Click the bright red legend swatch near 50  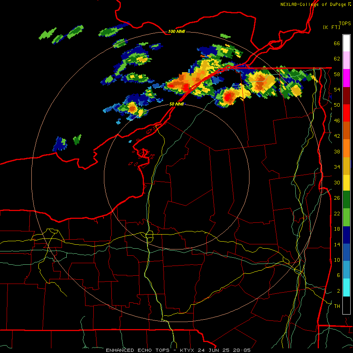346,113
